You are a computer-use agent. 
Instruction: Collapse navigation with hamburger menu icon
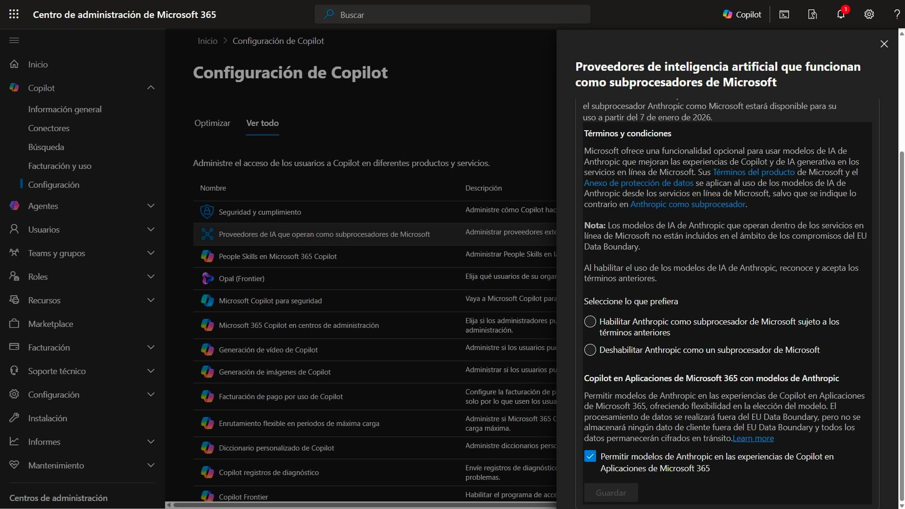14,41
